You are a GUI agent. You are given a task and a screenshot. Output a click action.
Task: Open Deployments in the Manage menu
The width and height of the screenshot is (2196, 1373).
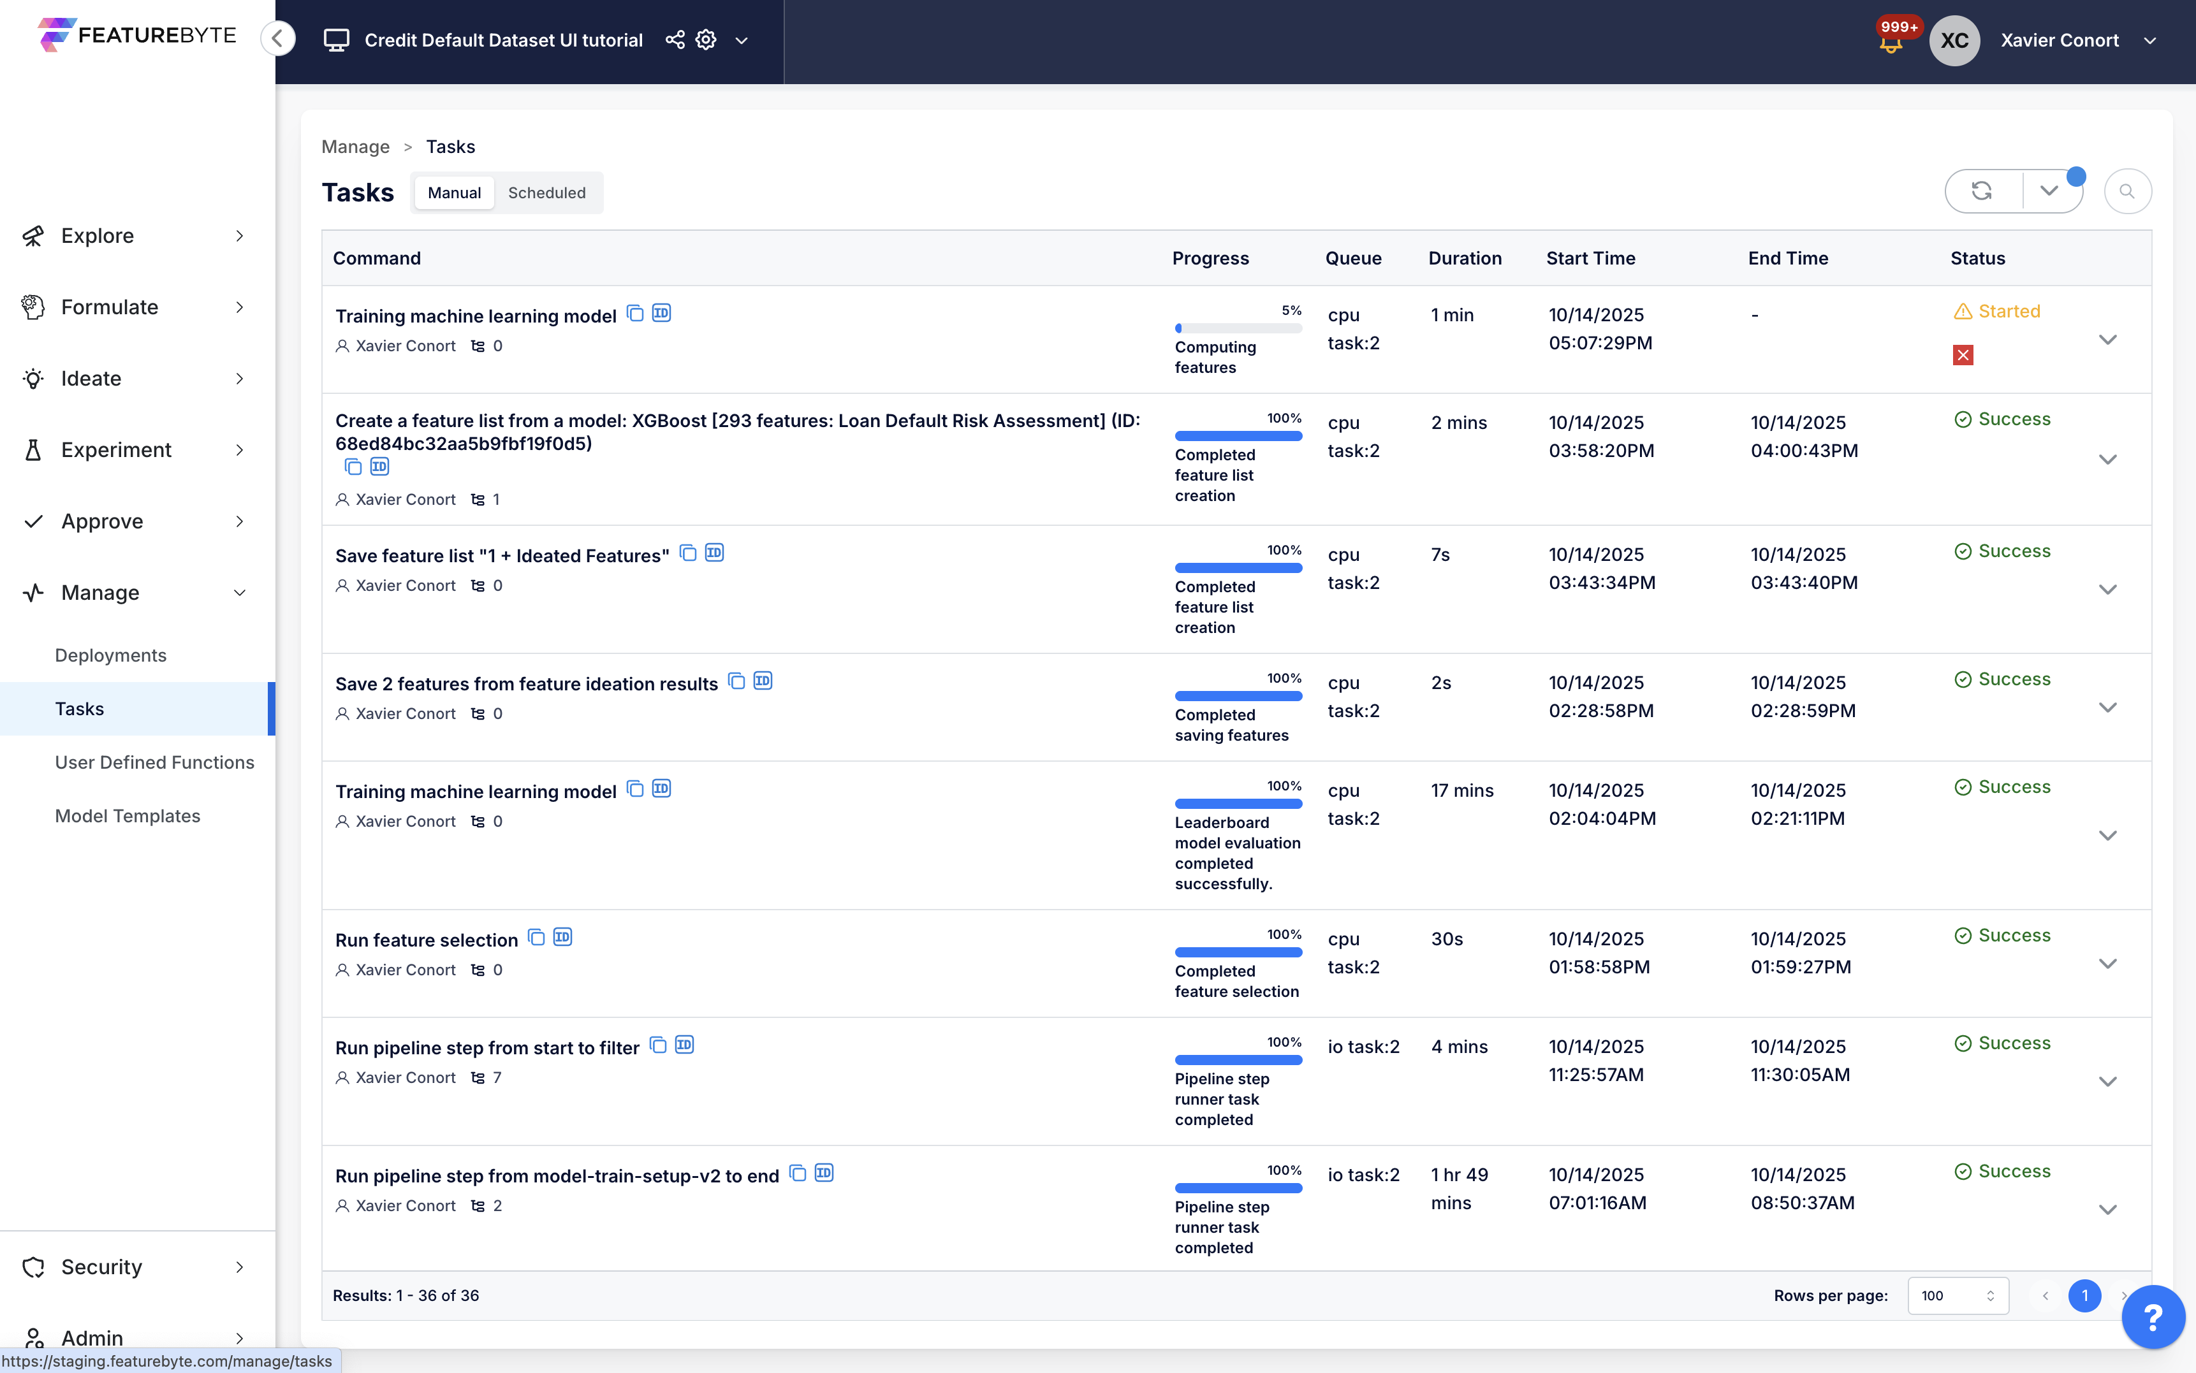coord(111,656)
